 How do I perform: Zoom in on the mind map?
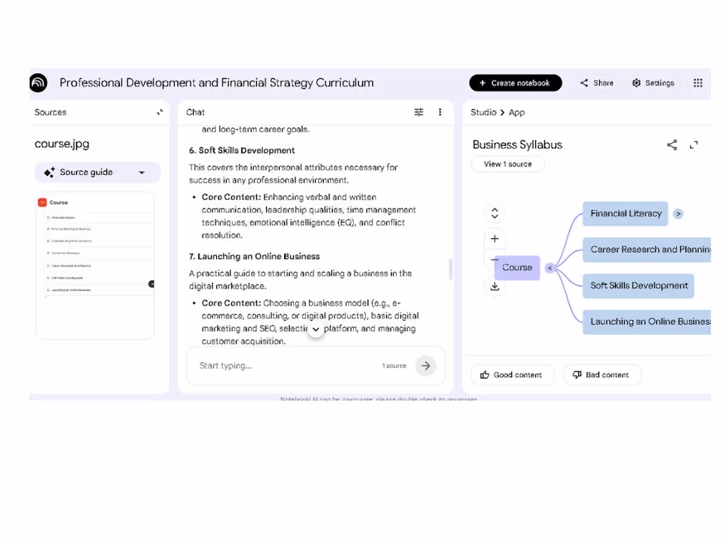point(495,239)
